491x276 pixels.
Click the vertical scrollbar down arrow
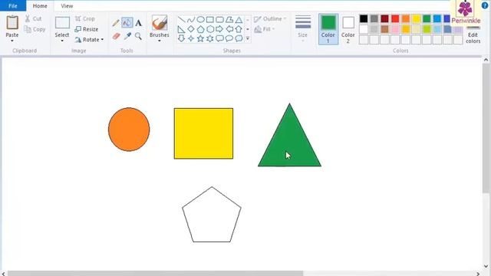(486, 266)
